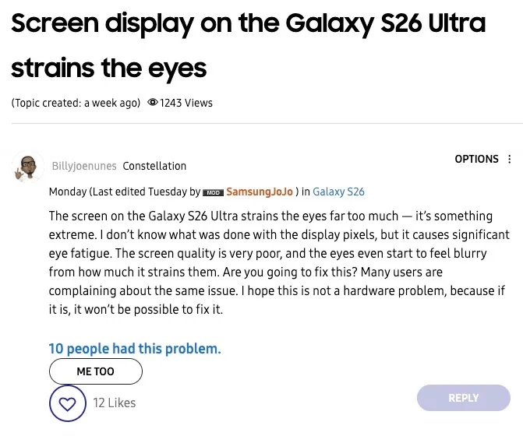
Task: Click the Monday post date
Action: (x=68, y=192)
